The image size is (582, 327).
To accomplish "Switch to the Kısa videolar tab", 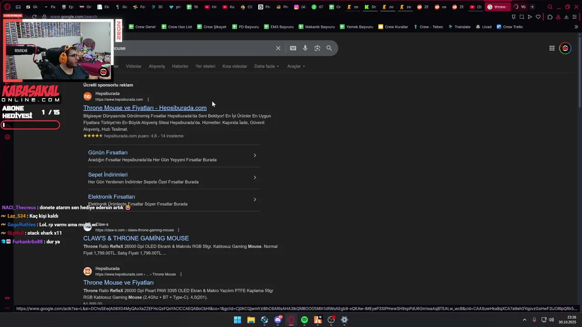I will click(x=235, y=66).
